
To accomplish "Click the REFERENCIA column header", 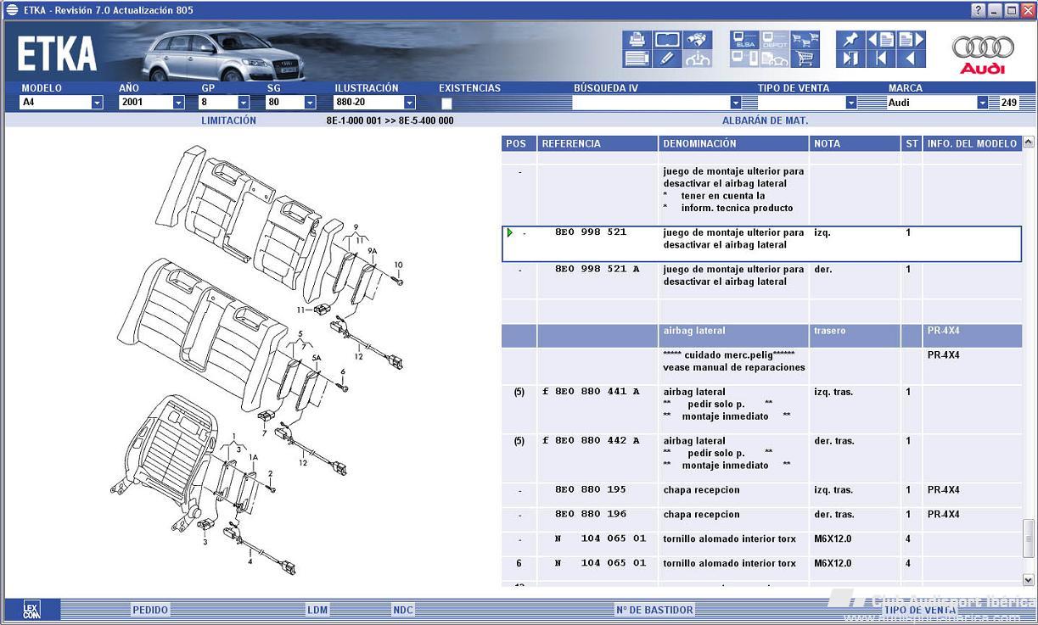I will pyautogui.click(x=598, y=144).
